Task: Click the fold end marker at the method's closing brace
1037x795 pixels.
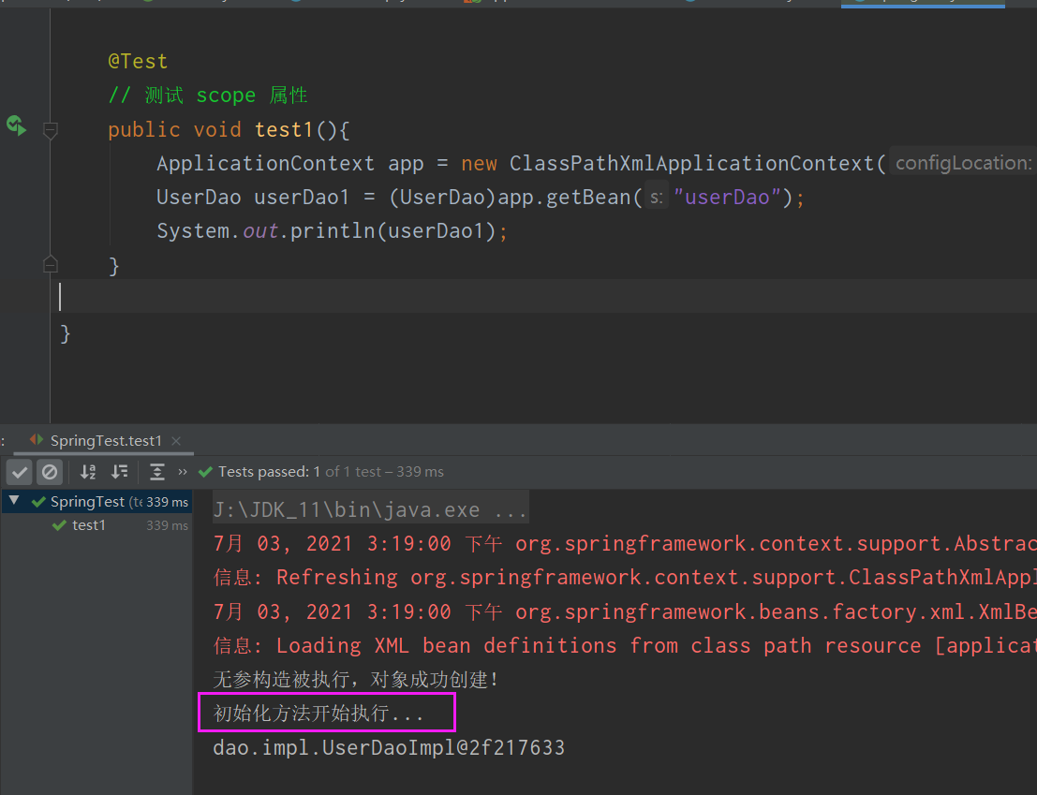Action: click(x=51, y=264)
